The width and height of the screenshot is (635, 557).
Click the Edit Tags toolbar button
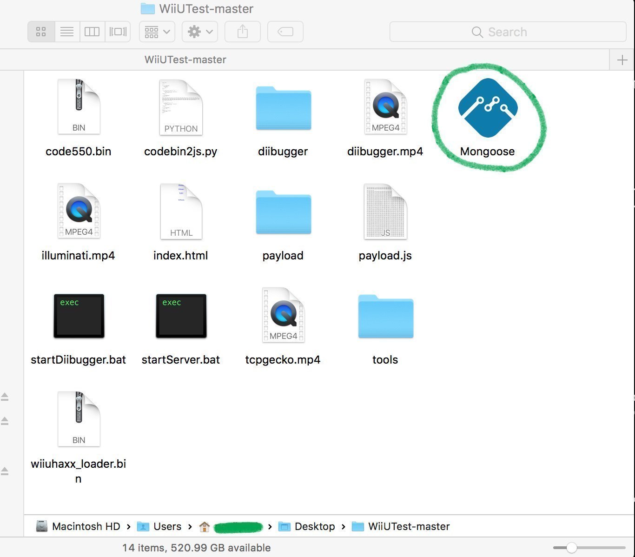(x=285, y=32)
